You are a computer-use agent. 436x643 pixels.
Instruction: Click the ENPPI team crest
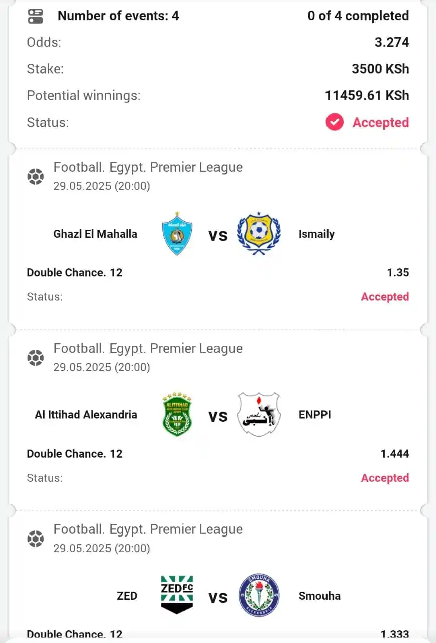pos(259,414)
